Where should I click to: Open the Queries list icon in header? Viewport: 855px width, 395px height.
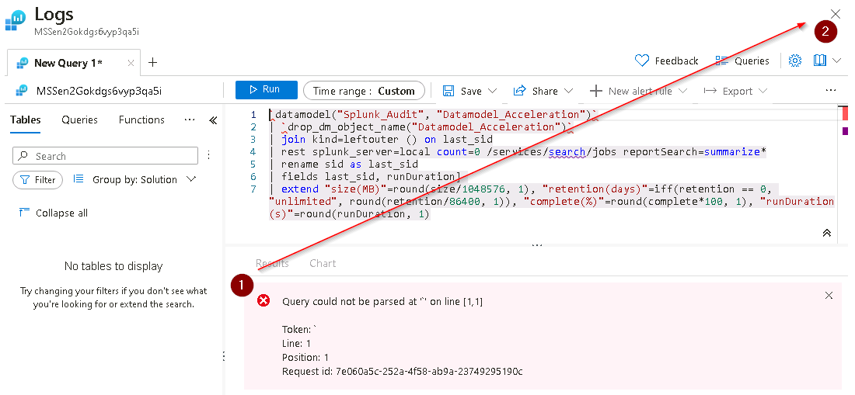(723, 61)
